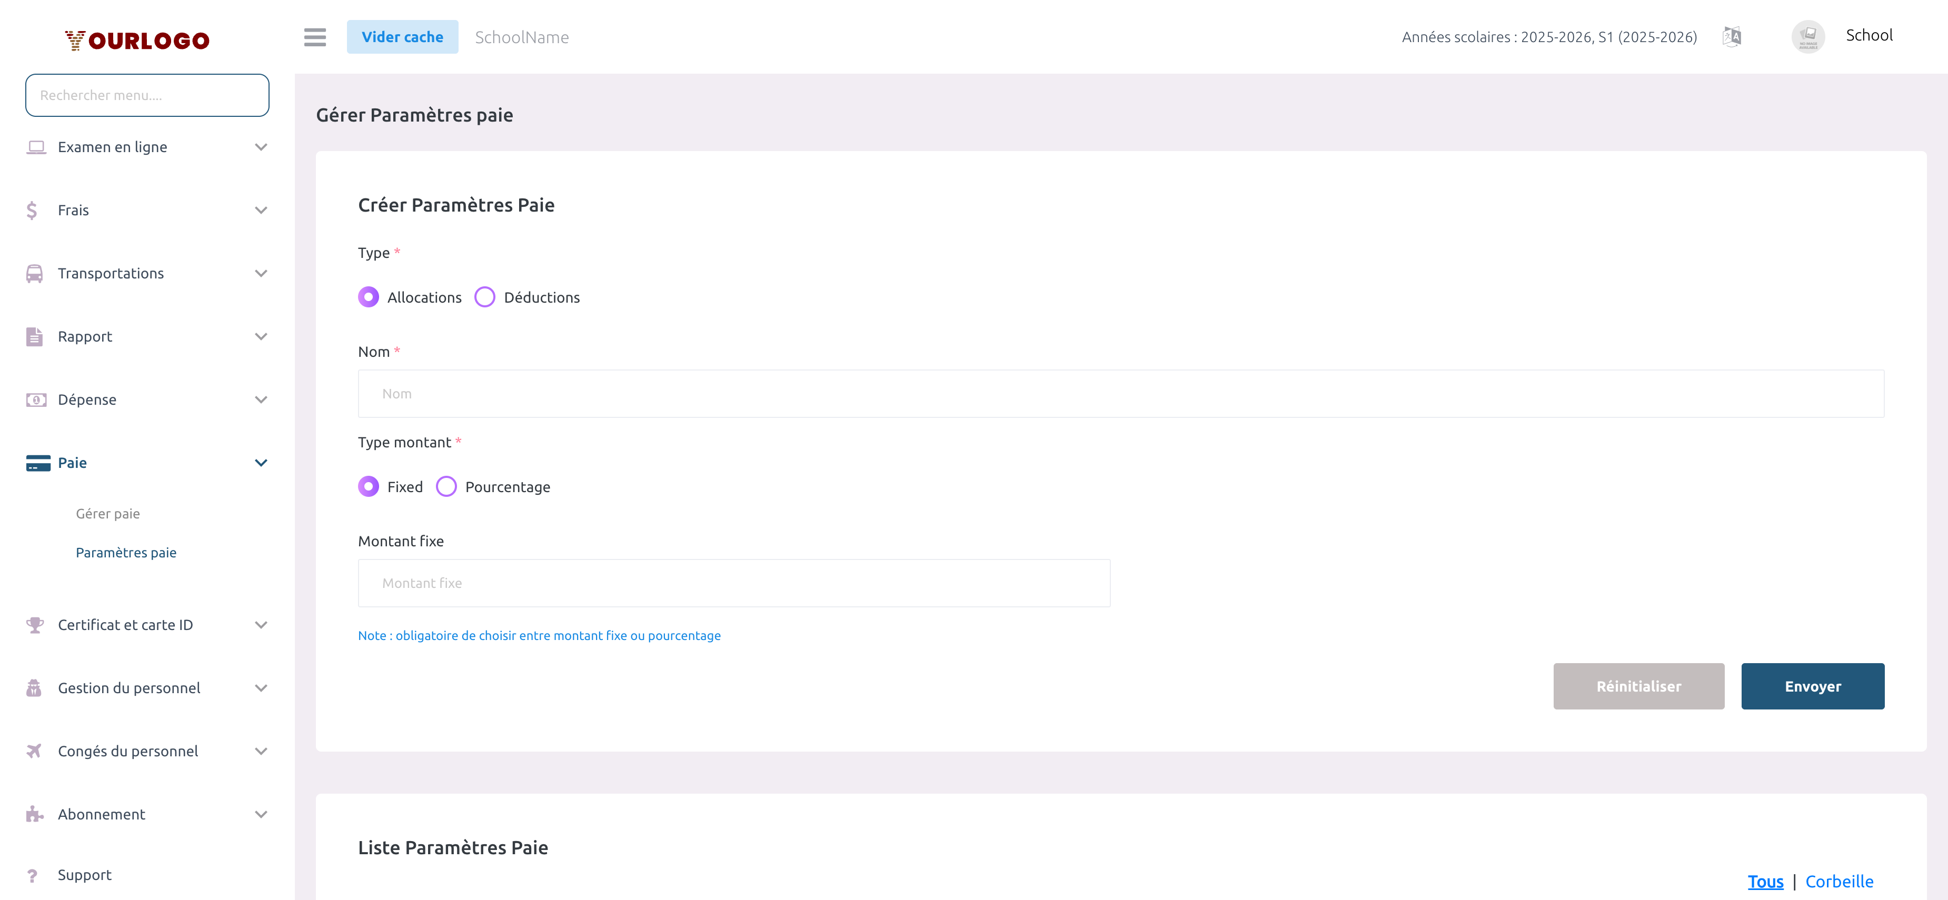Open the language translation icon
This screenshot has width=1948, height=900.
(x=1732, y=36)
